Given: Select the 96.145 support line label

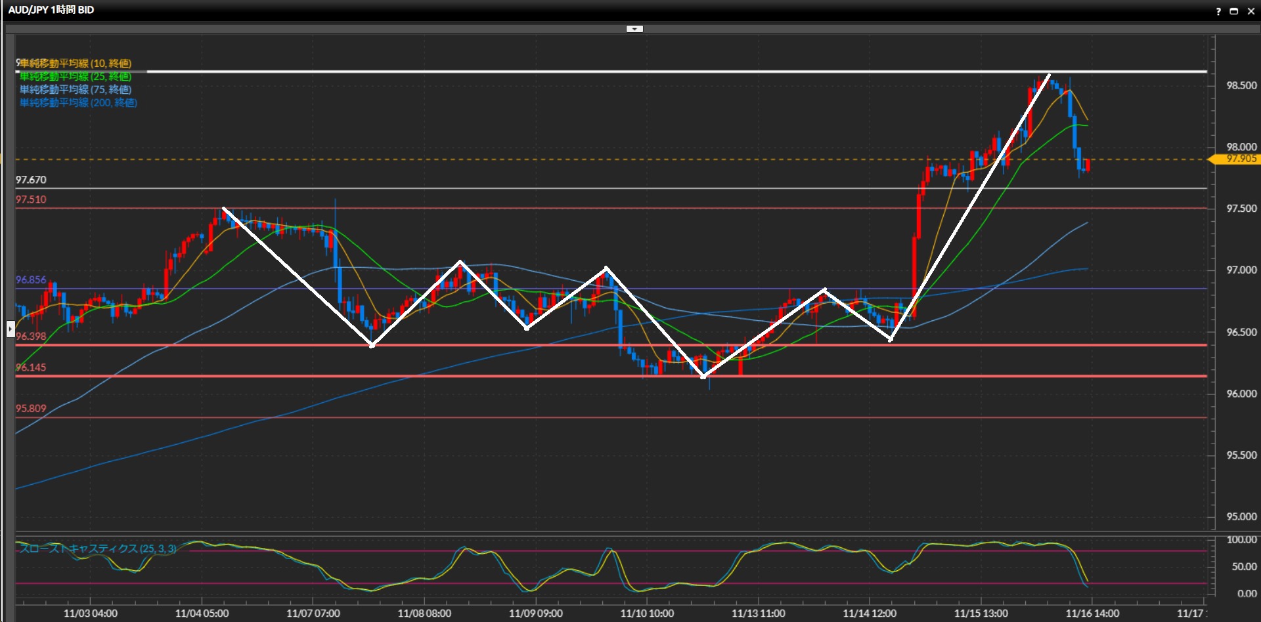Looking at the screenshot, I should (31, 367).
